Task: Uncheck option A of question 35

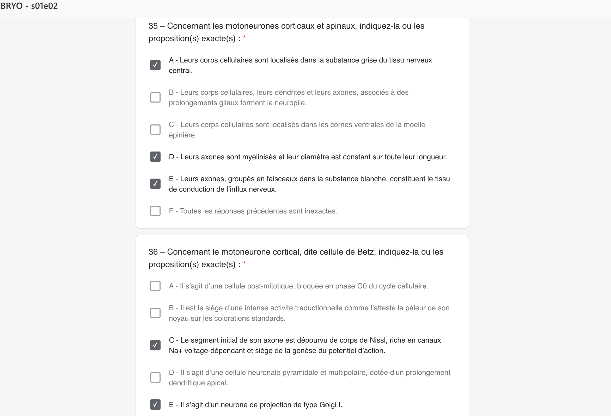Action: 155,65
